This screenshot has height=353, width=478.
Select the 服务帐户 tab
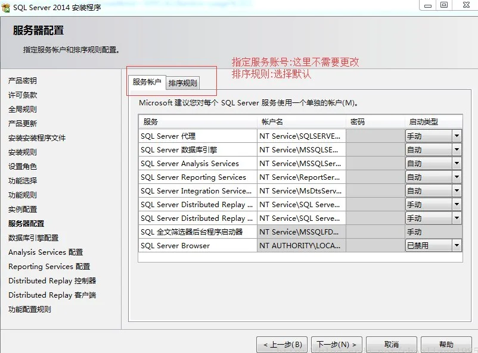(x=147, y=82)
